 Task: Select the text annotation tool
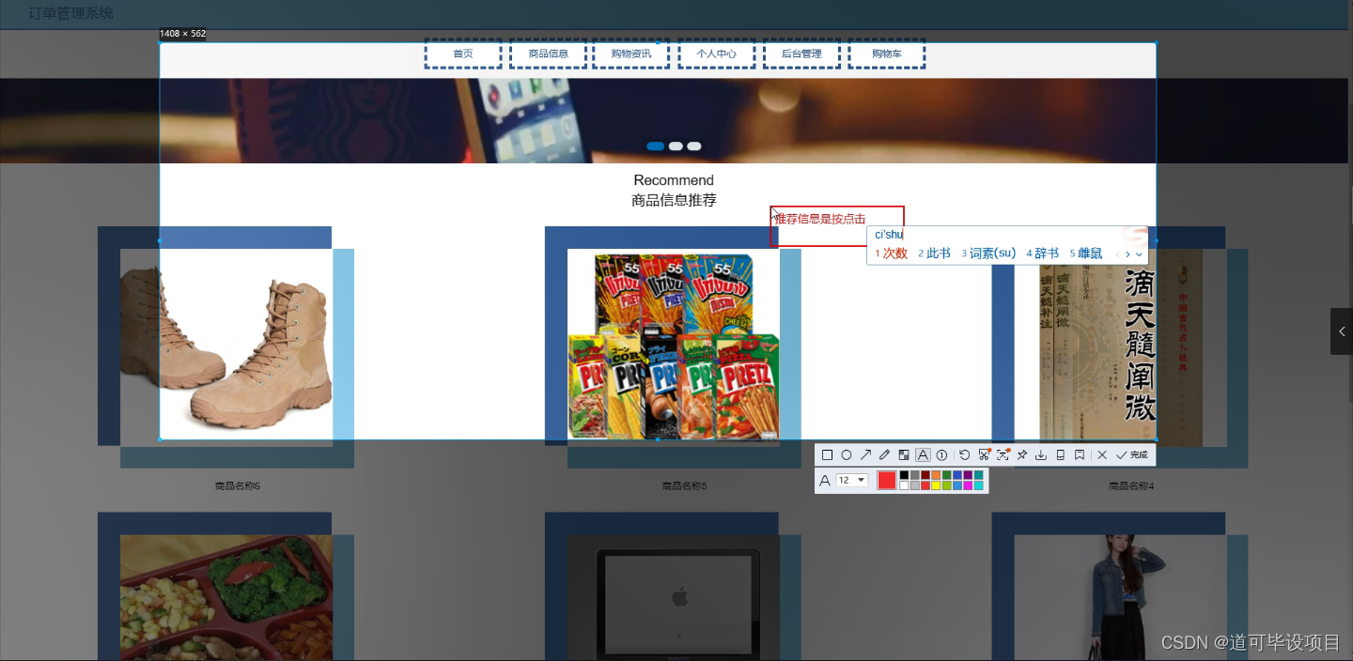click(923, 454)
